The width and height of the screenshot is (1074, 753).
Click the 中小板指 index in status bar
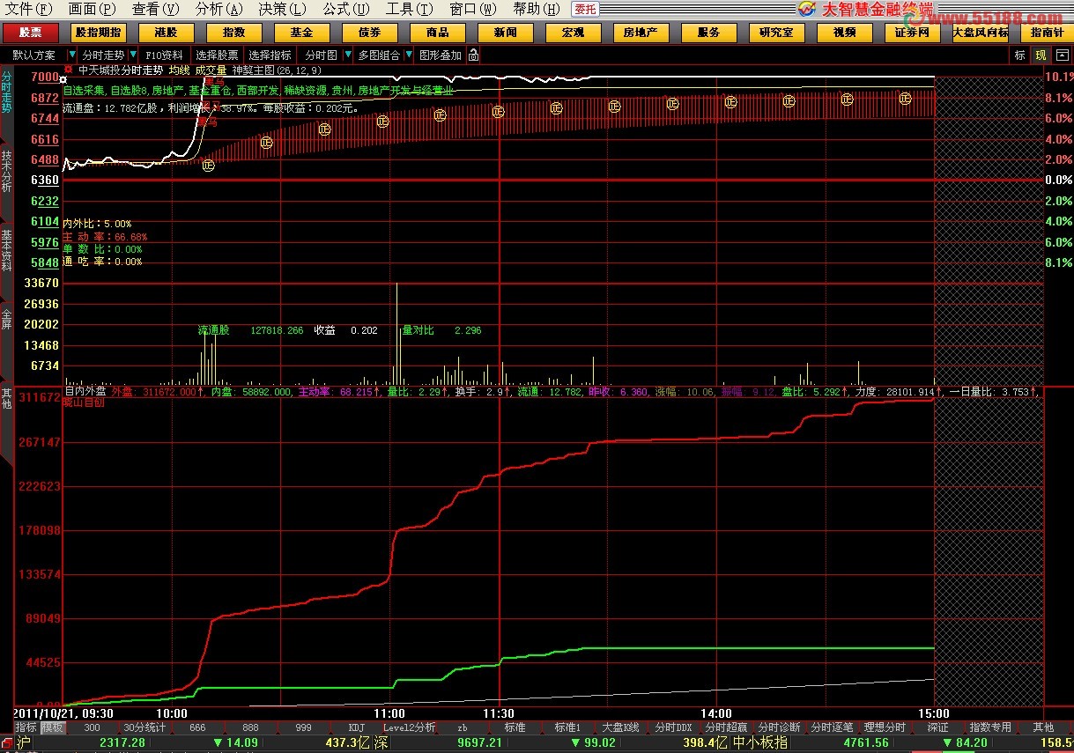tap(760, 743)
